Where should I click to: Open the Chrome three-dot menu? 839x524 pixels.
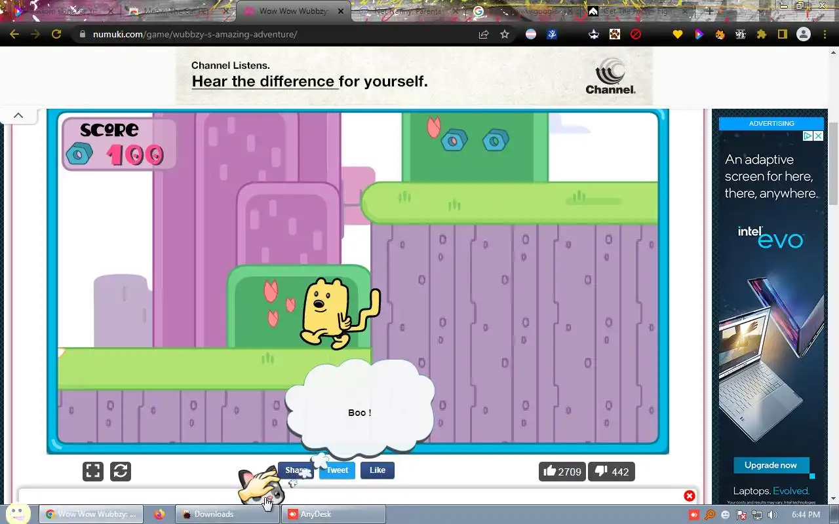[x=825, y=34]
